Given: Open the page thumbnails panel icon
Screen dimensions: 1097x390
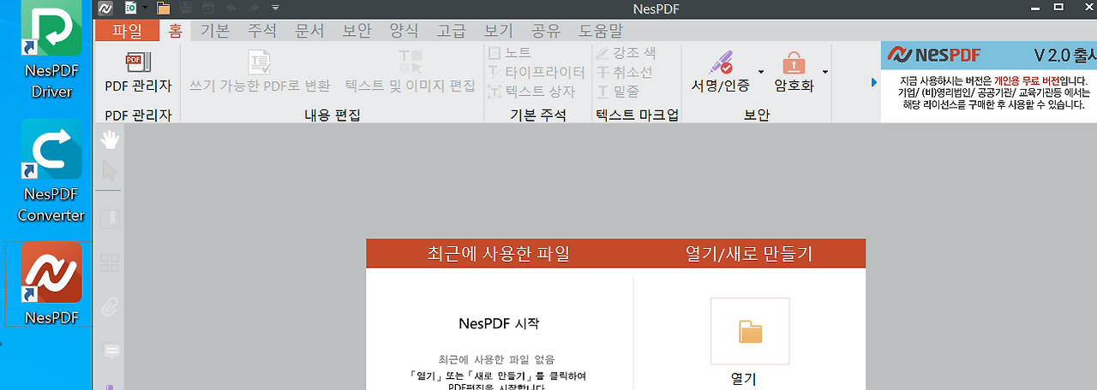Looking at the screenshot, I should [110, 263].
